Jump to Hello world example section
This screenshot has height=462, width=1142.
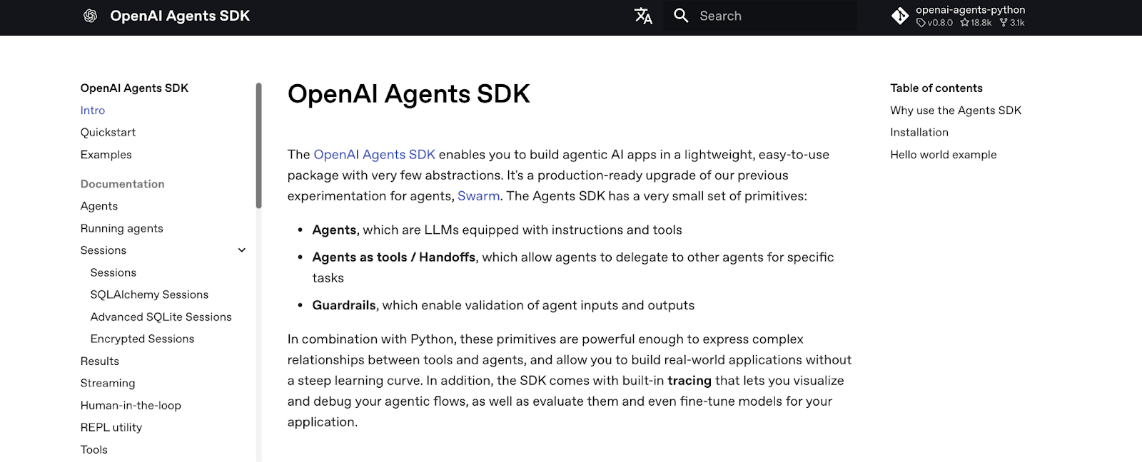click(x=944, y=155)
